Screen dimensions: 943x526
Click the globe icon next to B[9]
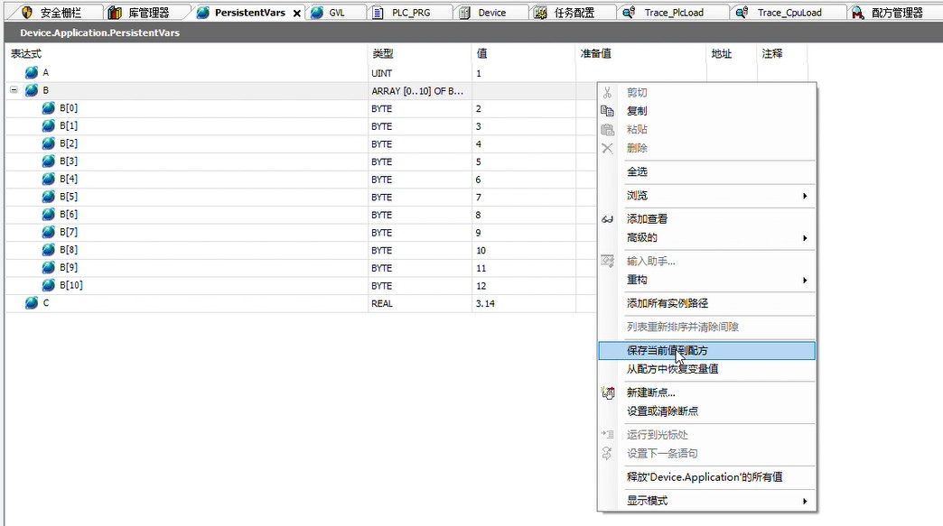tap(48, 267)
